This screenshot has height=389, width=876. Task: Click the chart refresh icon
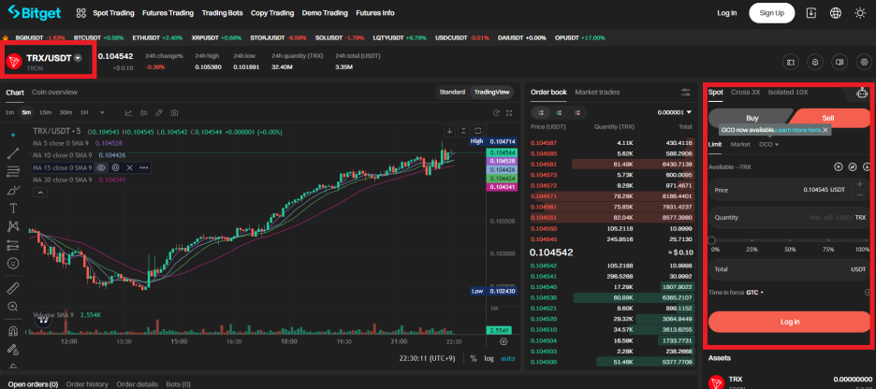pos(495,113)
